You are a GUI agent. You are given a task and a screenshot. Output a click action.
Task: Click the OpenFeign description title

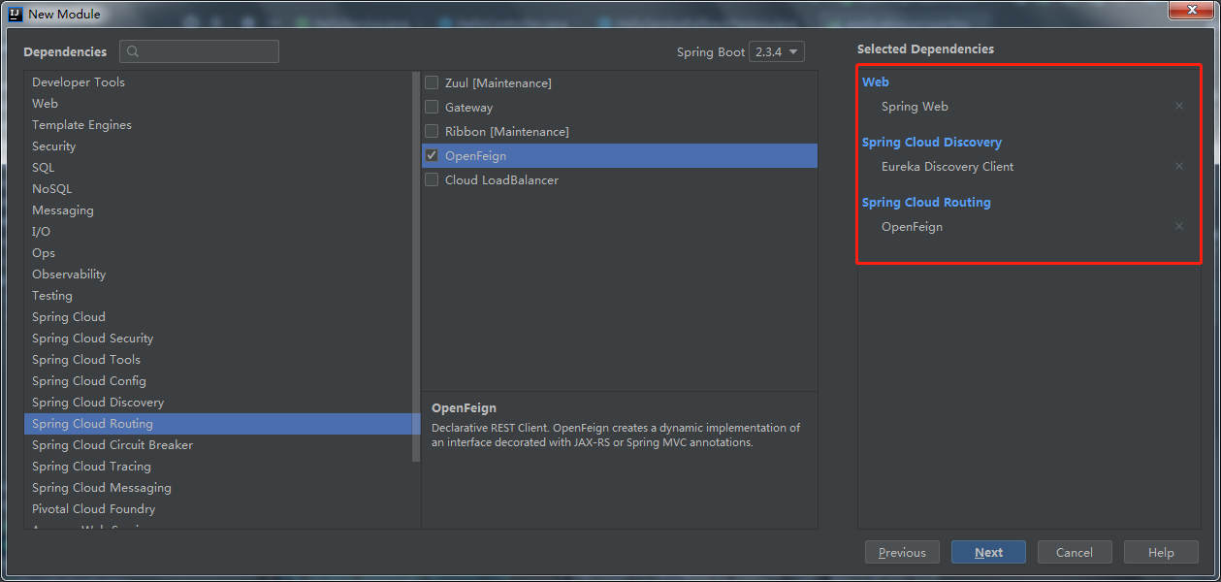pyautogui.click(x=464, y=408)
